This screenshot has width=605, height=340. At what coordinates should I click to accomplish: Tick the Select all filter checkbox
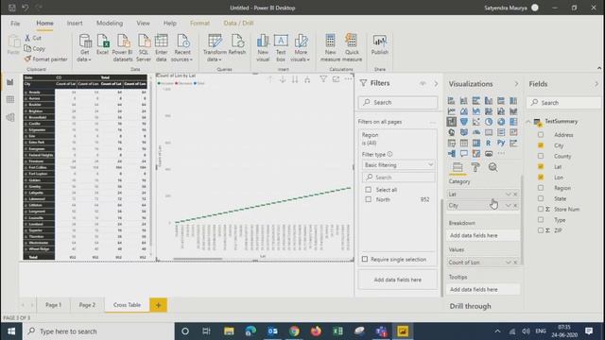click(x=369, y=190)
